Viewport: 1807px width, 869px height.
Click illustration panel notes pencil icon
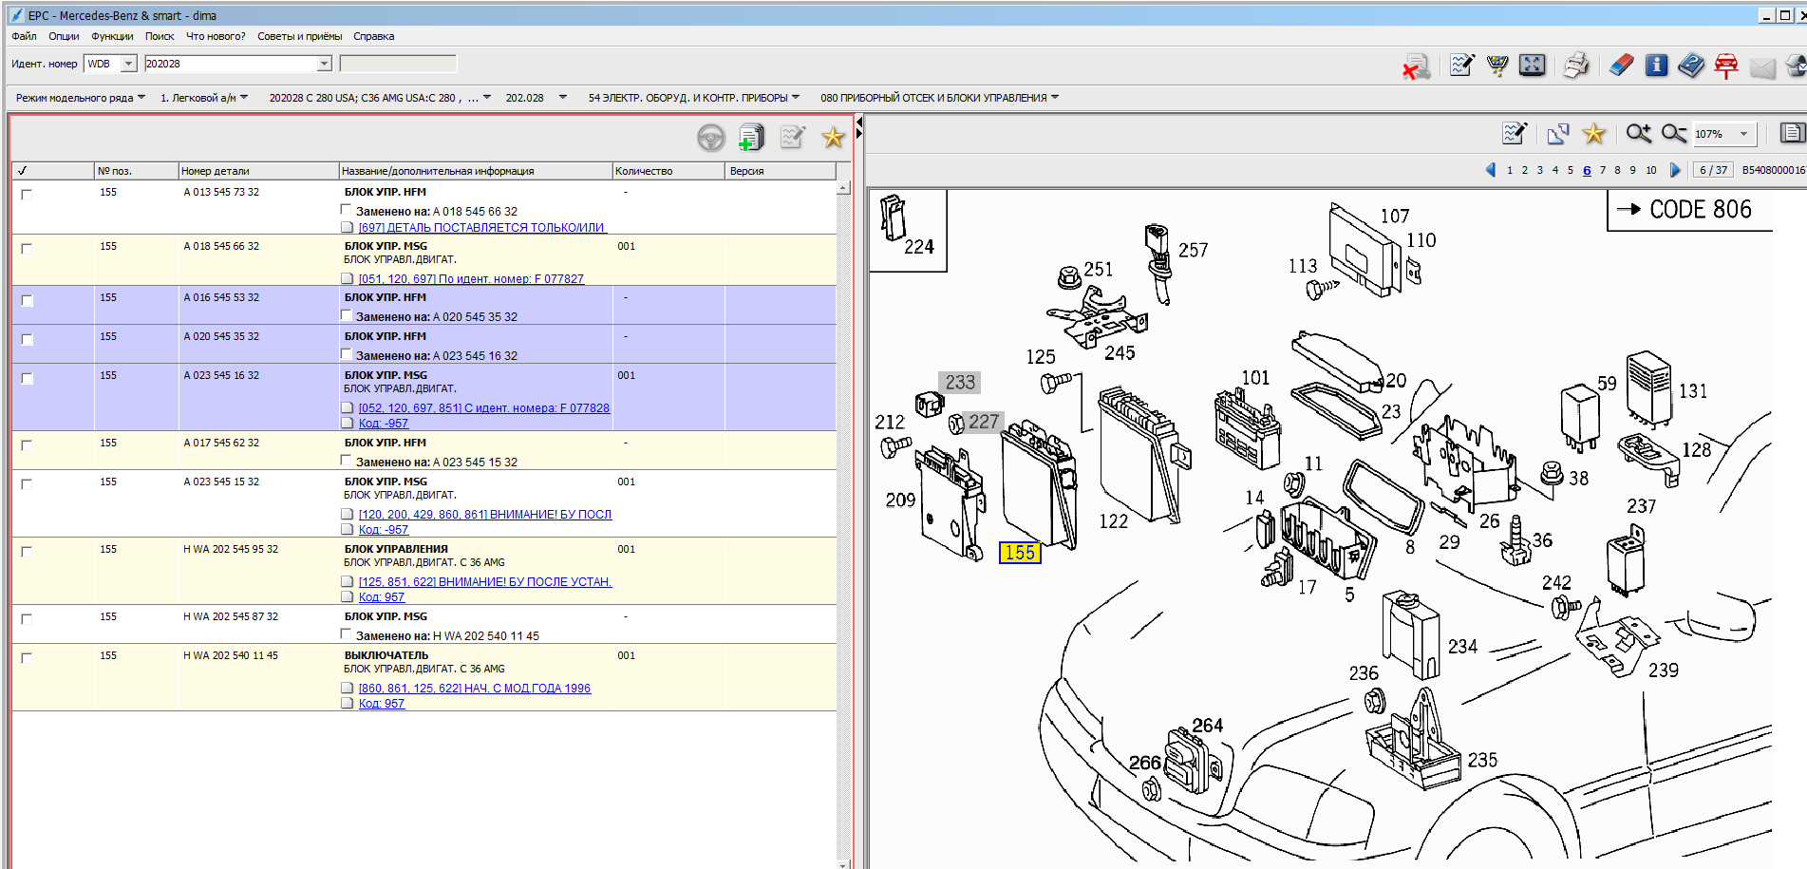(1515, 133)
